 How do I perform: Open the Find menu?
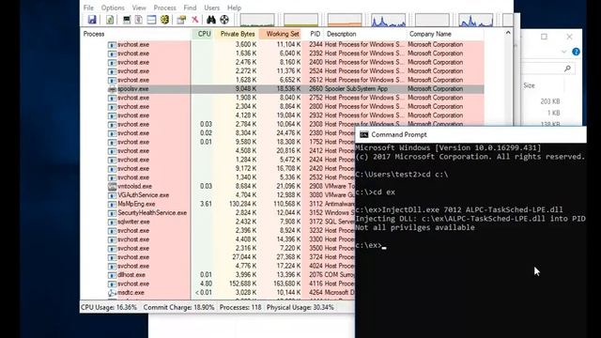click(190, 8)
